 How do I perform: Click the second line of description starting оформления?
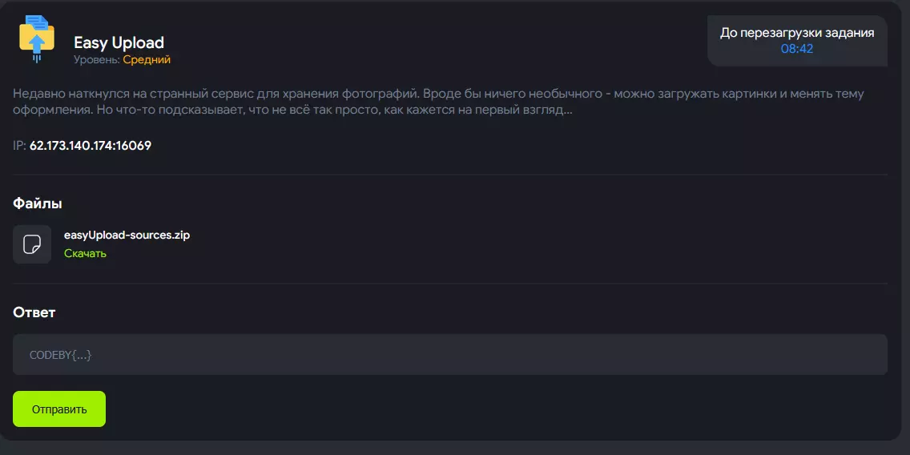(292, 111)
